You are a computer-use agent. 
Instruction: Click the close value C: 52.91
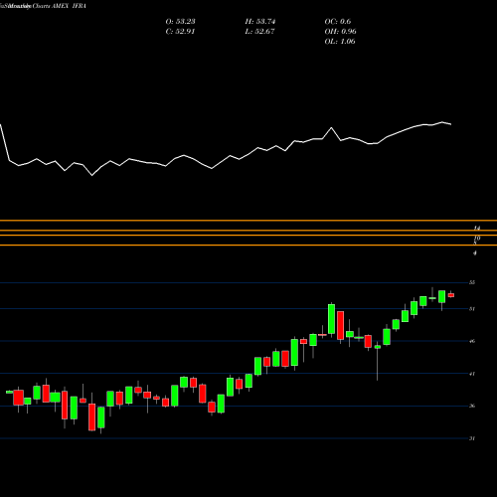[180, 32]
